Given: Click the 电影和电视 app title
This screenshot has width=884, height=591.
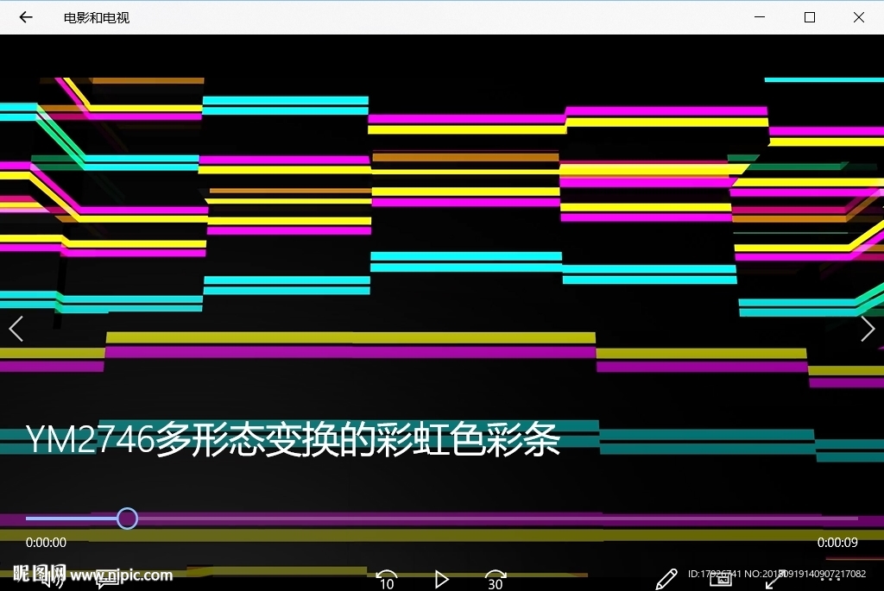Looking at the screenshot, I should pos(97,18).
